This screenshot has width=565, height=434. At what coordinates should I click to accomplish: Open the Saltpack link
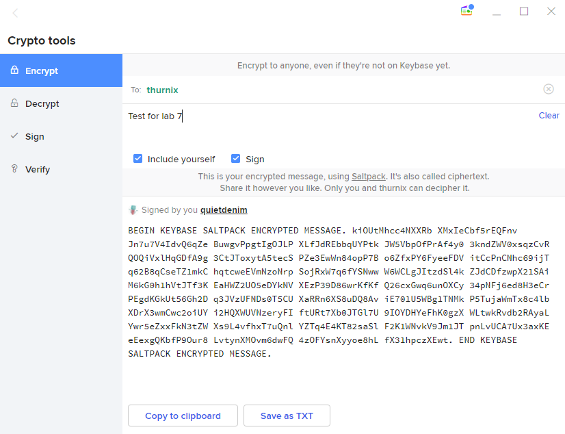click(369, 176)
